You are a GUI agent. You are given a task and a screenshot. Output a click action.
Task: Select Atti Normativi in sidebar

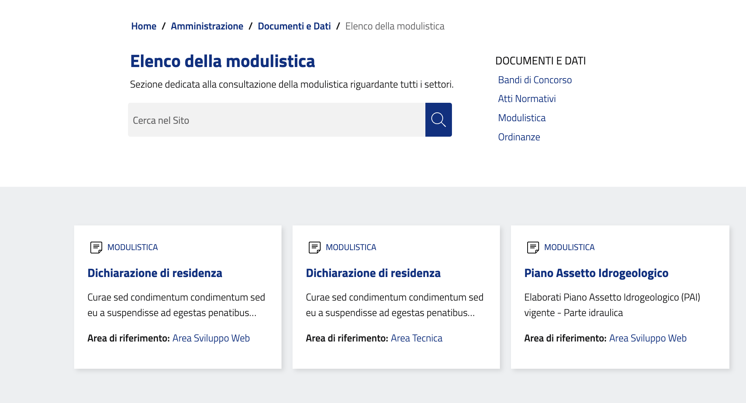coord(526,99)
